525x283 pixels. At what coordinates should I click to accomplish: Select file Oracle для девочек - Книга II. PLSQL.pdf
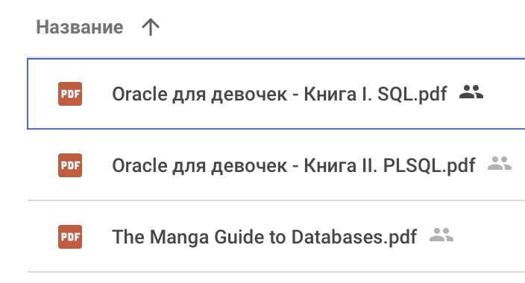pos(294,165)
